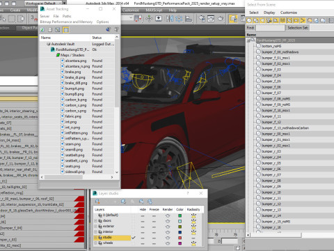Toggle Display Geometry filter in Select From Scene
This screenshot has height=251, width=334.
pos(249,20)
